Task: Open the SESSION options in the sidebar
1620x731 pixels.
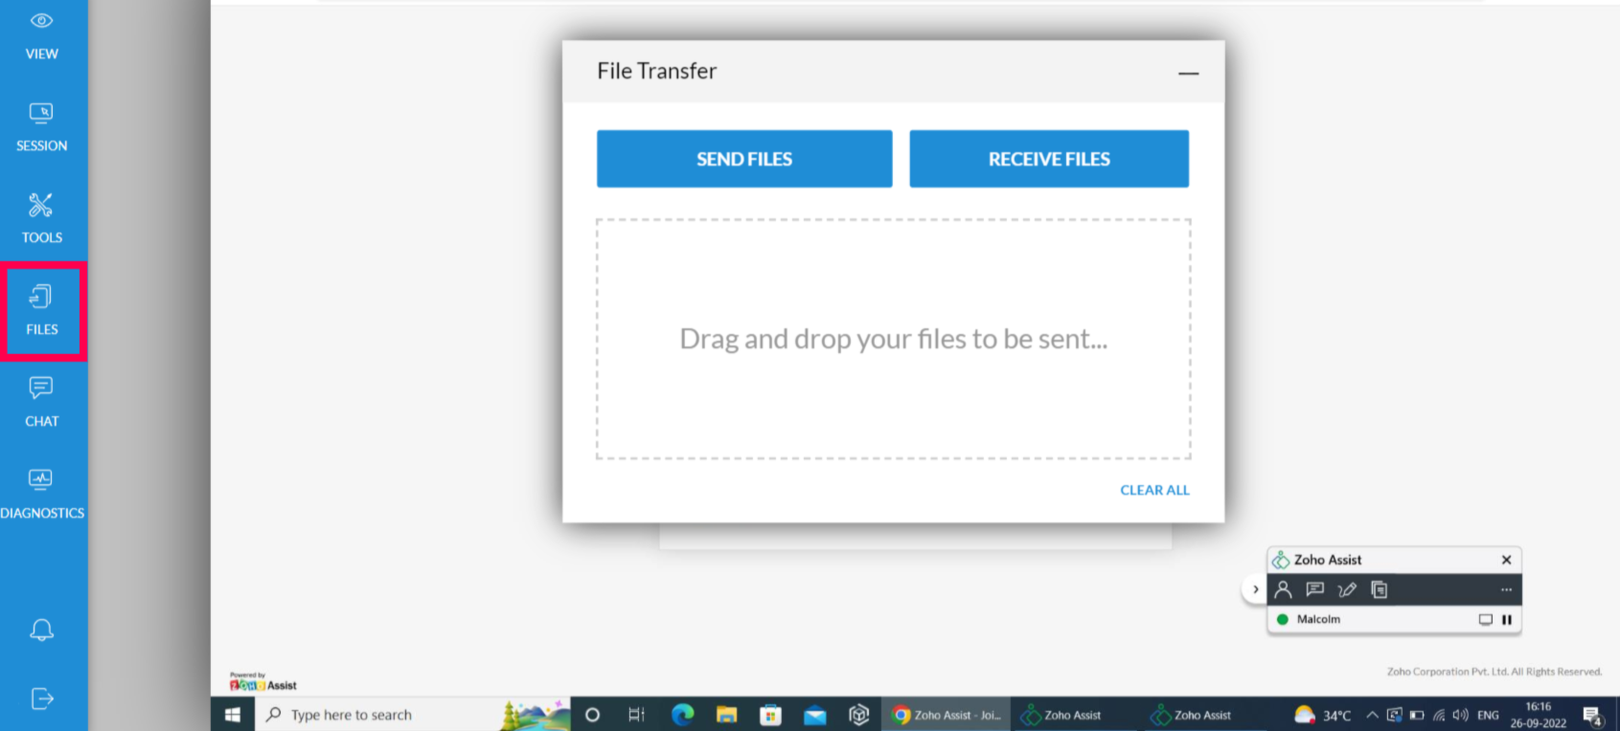Action: click(x=41, y=127)
